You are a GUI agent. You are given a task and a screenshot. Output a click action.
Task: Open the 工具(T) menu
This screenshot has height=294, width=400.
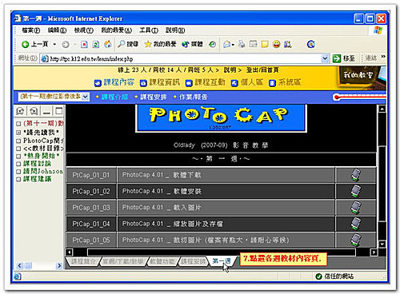tap(149, 30)
